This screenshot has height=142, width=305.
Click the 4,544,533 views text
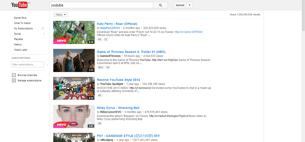click(x=153, y=56)
